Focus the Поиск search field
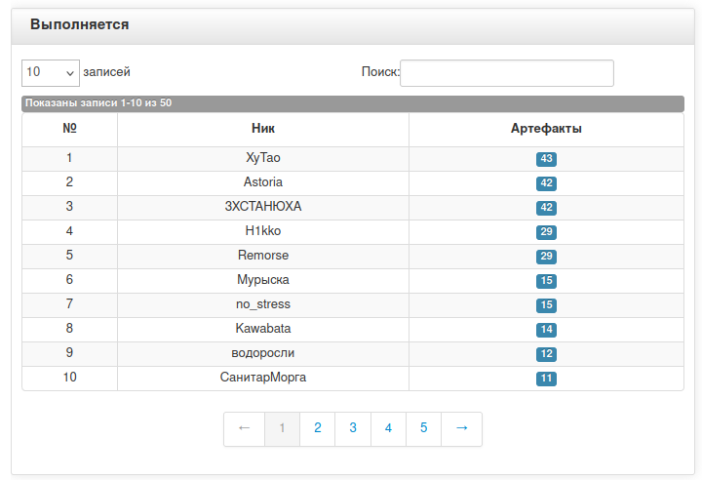The image size is (702, 480). tap(507, 72)
